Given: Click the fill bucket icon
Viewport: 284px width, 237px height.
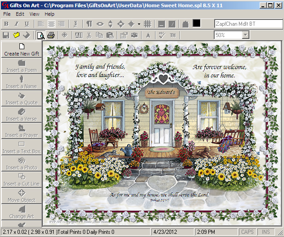Looking at the screenshot, I should (x=185, y=24).
